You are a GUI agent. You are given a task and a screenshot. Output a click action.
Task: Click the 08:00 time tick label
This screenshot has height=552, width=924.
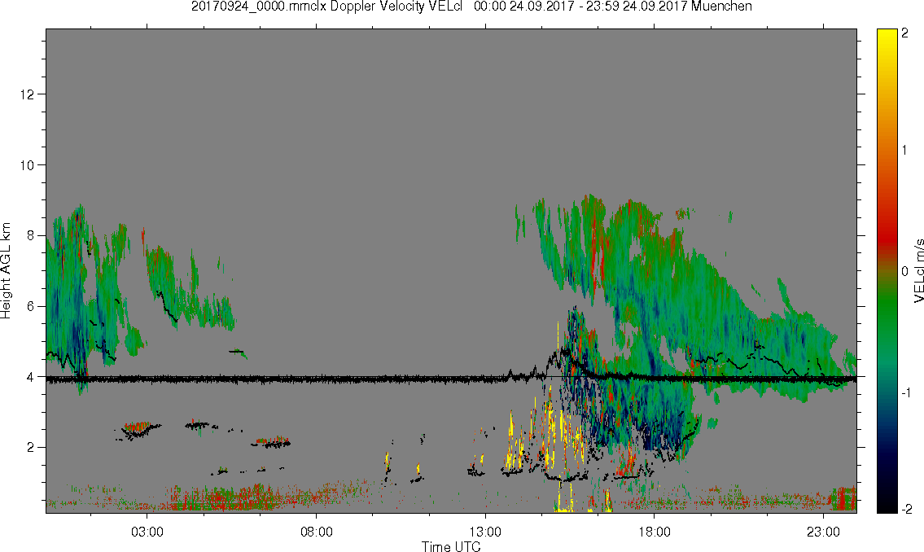(x=317, y=532)
